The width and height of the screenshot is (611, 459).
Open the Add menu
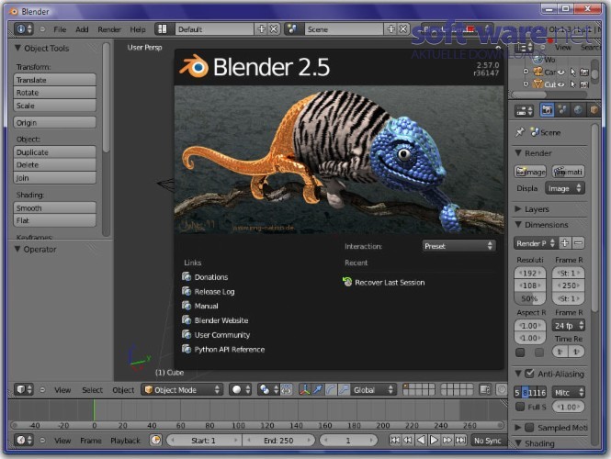tap(82, 29)
